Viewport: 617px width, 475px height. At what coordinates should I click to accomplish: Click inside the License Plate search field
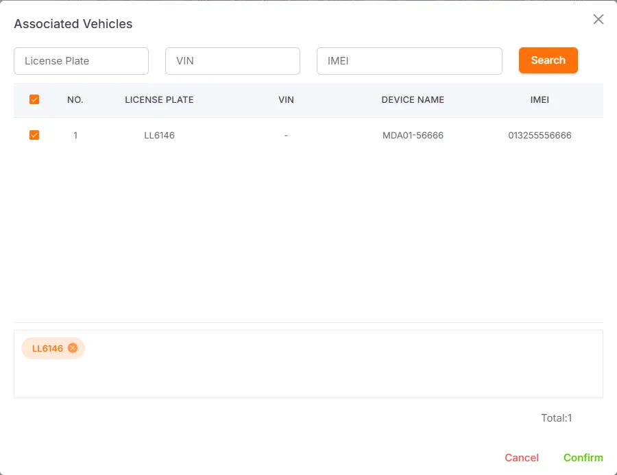tap(81, 60)
